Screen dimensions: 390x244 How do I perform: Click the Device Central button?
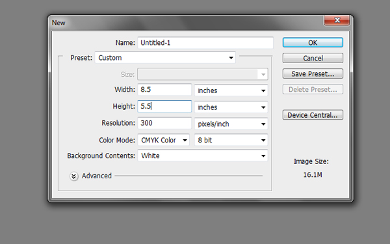click(x=313, y=115)
